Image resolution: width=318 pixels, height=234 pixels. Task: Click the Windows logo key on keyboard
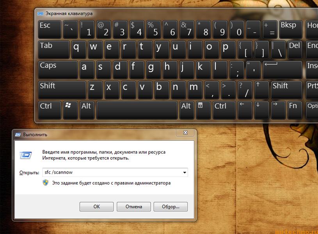pos(70,110)
